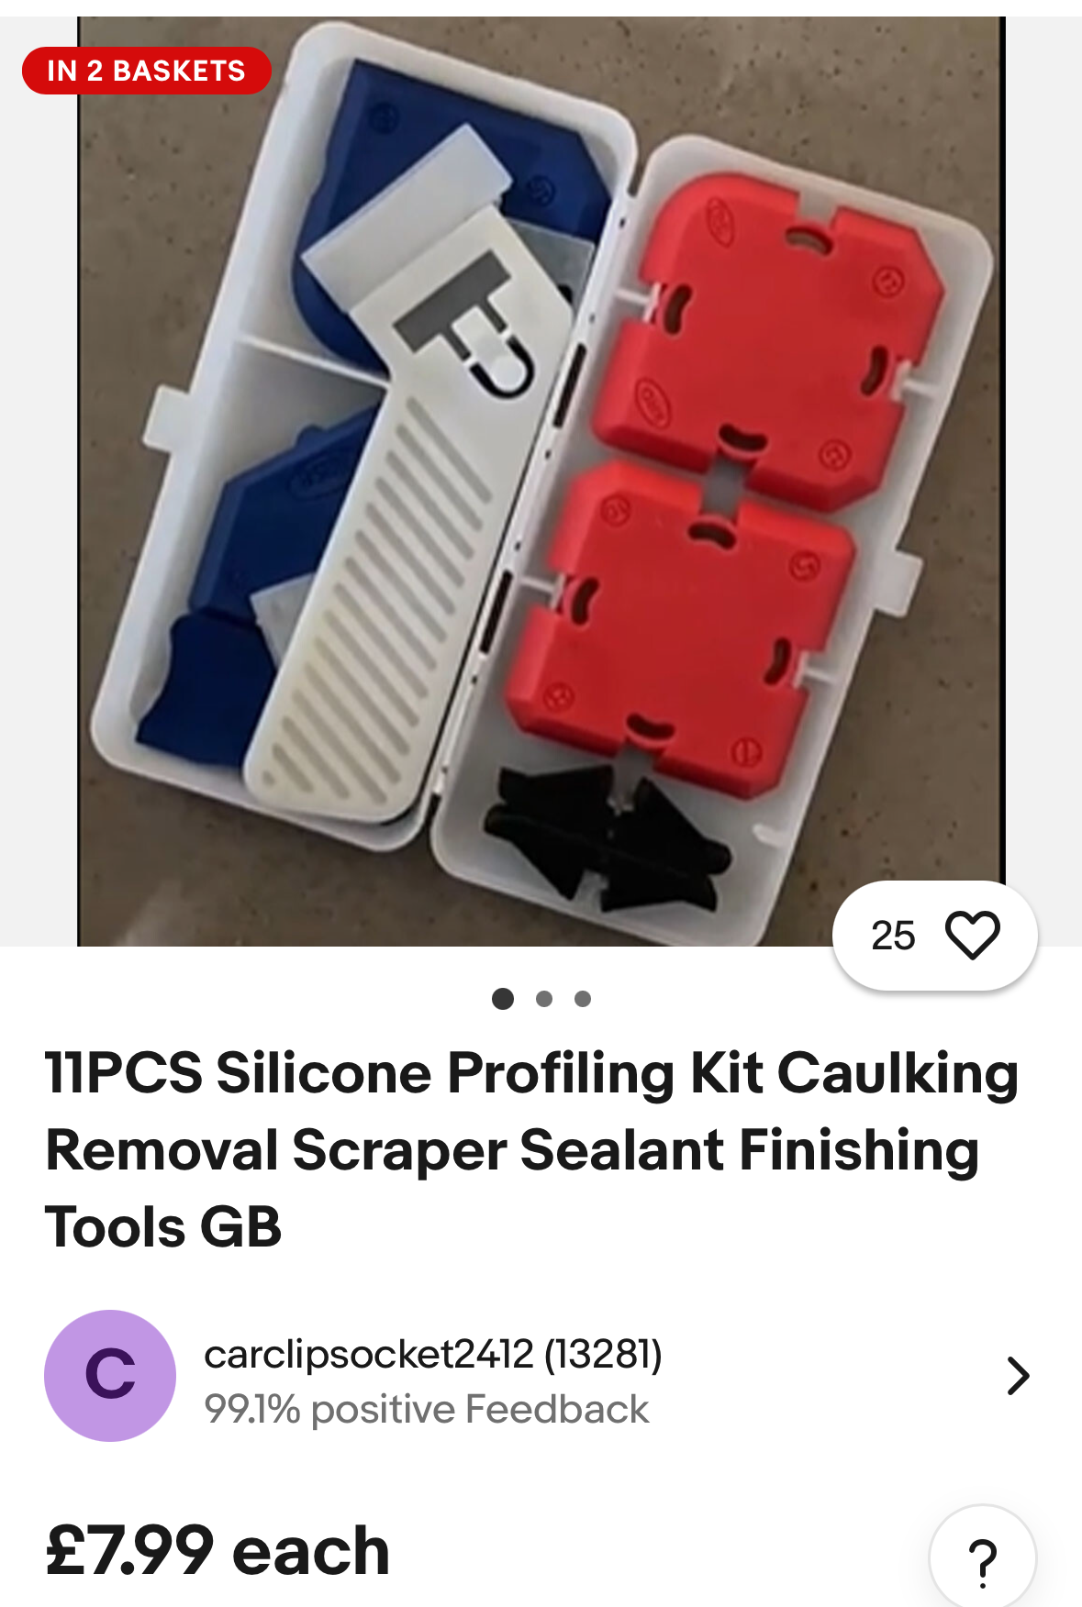1082x1607 pixels.
Task: Click the purple C seller avatar
Action: pyautogui.click(x=110, y=1375)
